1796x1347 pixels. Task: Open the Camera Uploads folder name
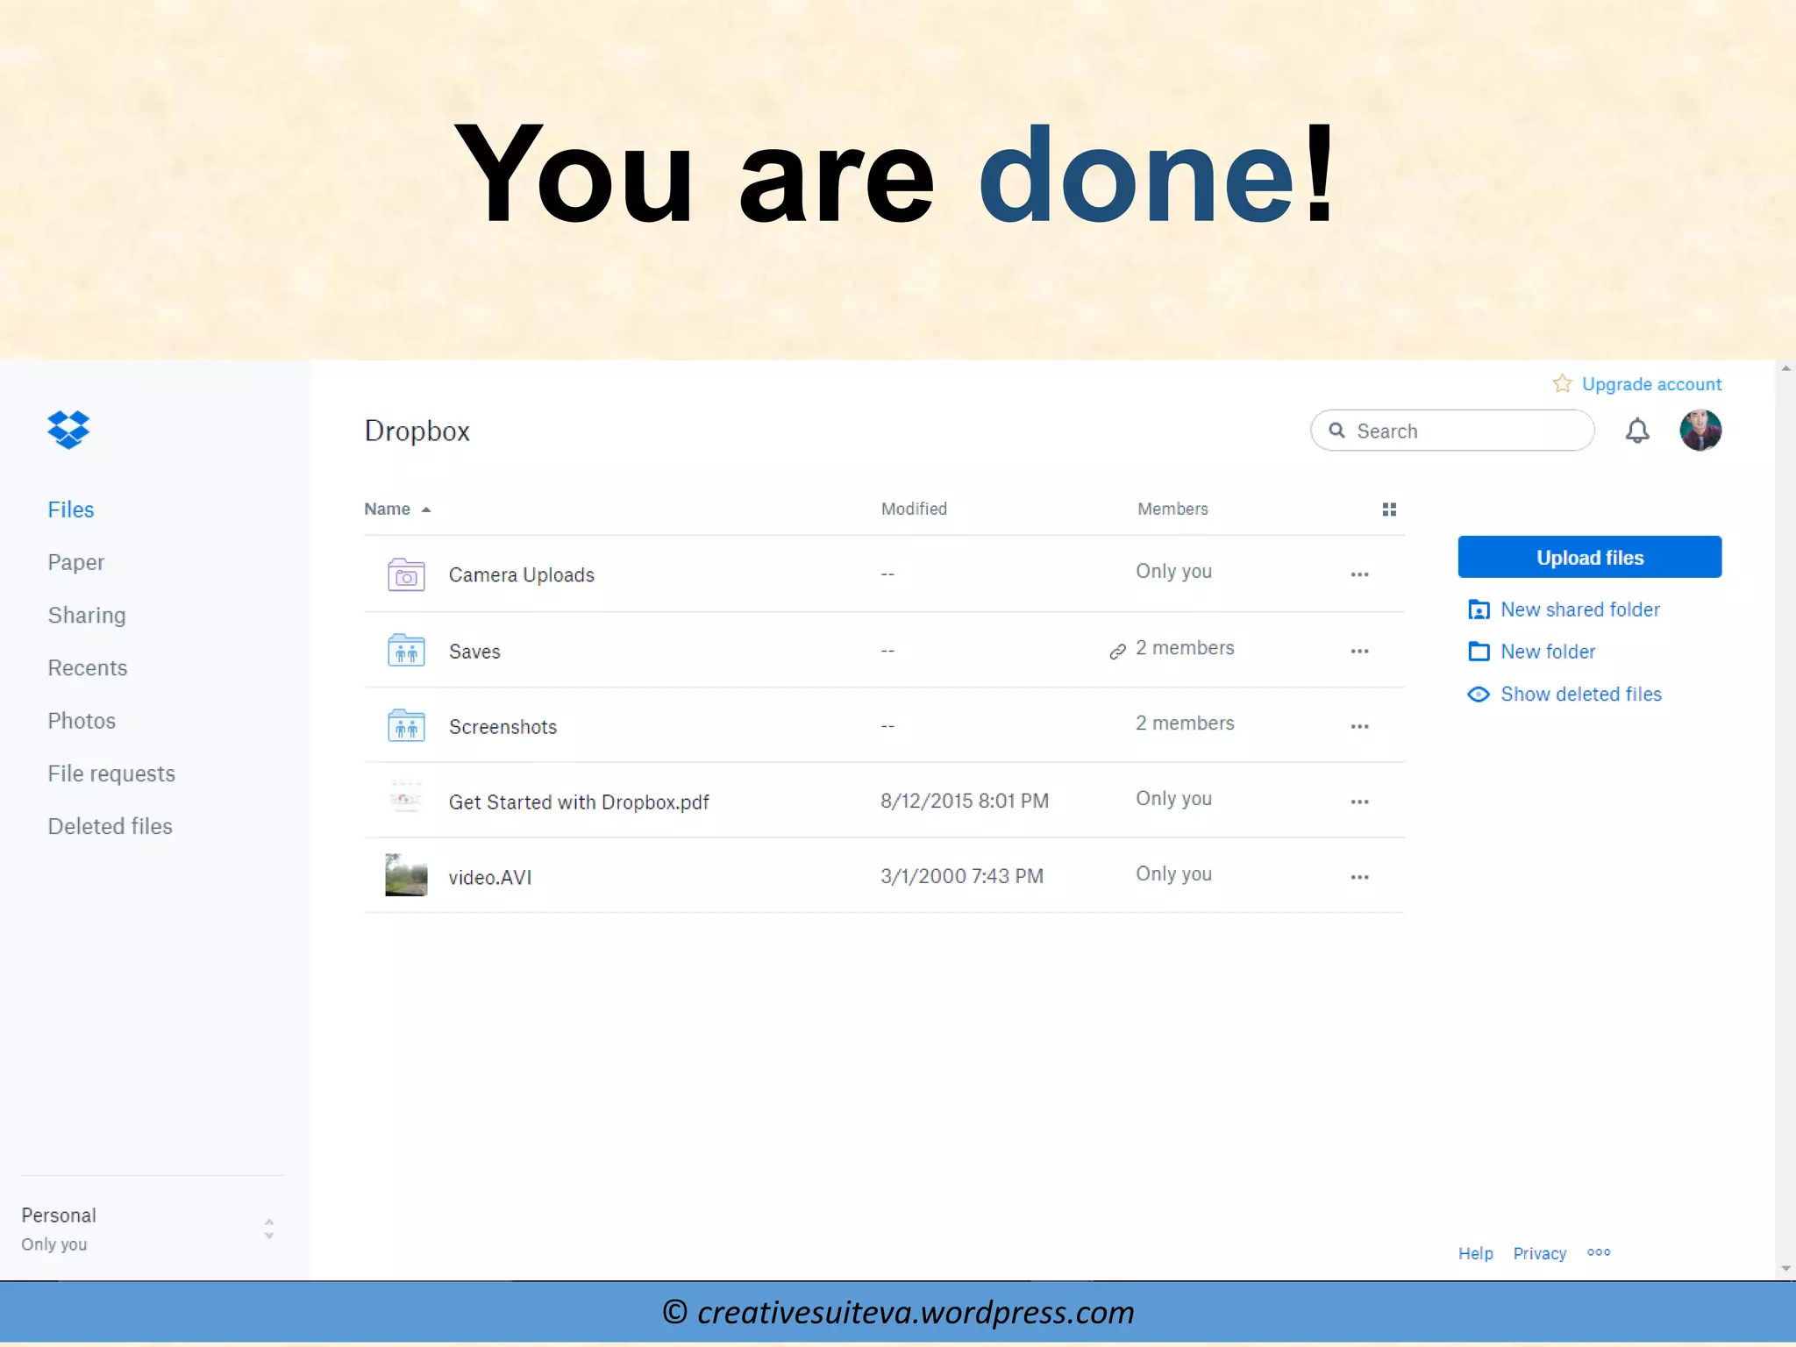point(522,574)
